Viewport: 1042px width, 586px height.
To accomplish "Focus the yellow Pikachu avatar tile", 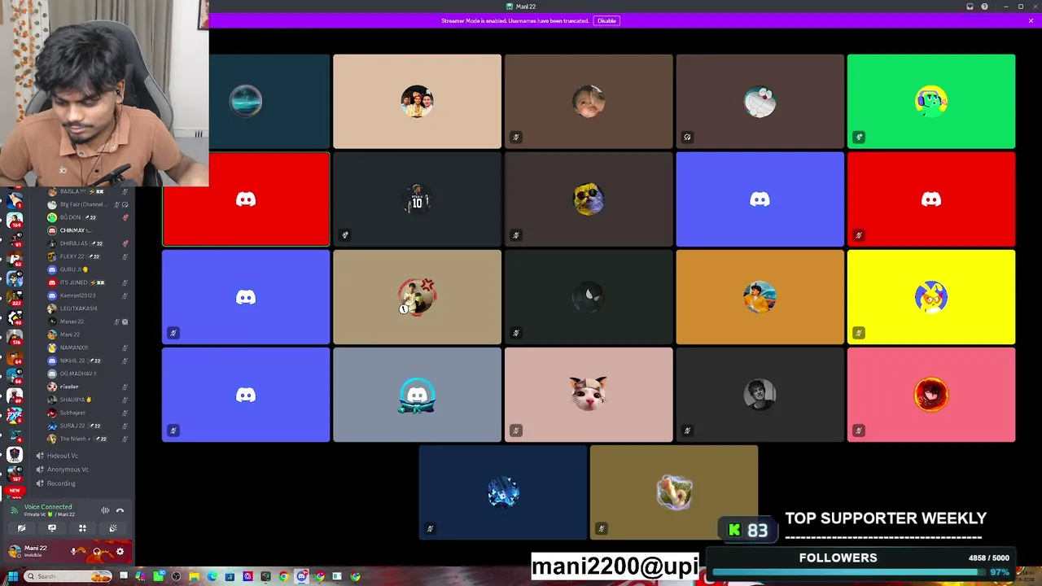I will (x=931, y=297).
